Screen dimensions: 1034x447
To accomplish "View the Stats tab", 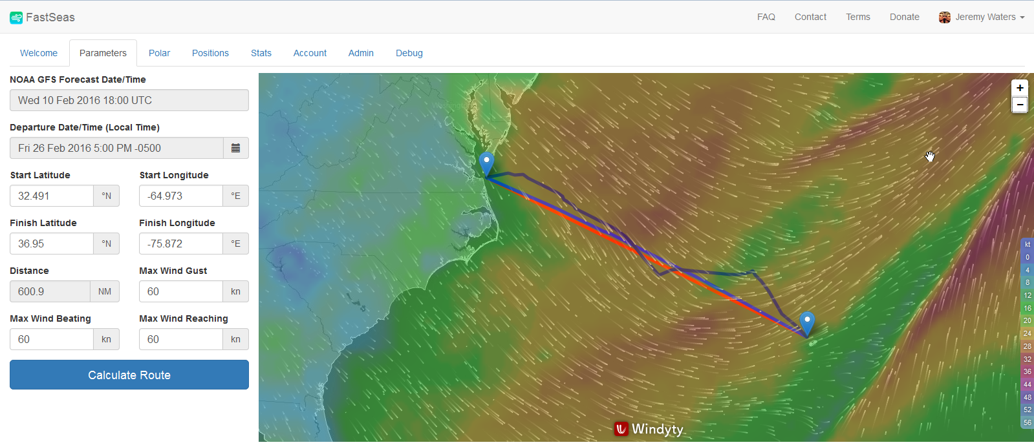I will 261,53.
